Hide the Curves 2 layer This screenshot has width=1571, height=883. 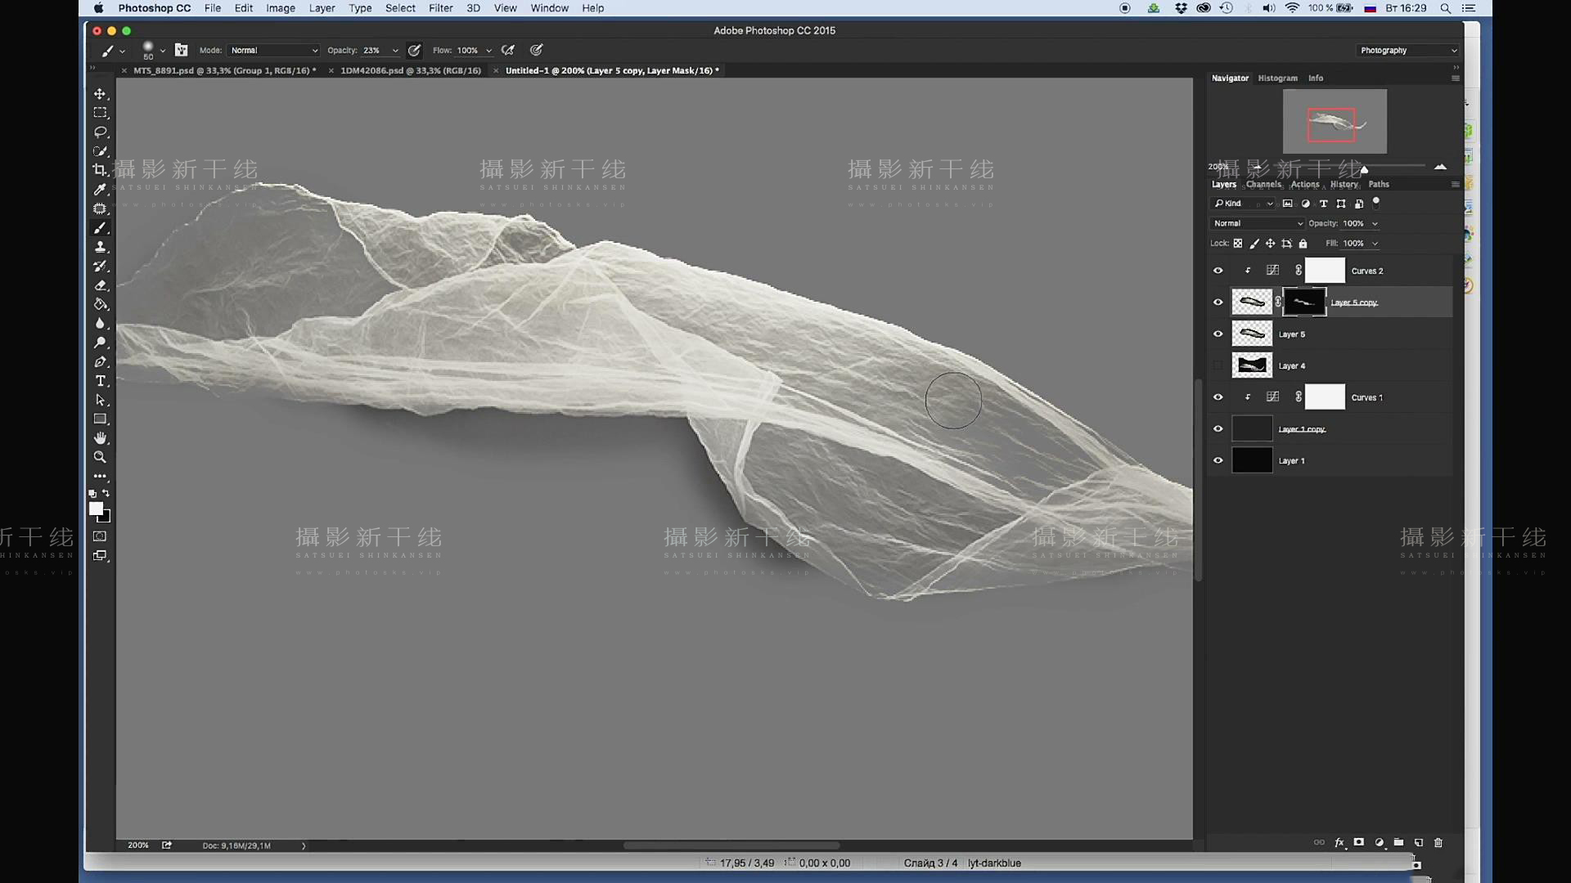coord(1218,271)
